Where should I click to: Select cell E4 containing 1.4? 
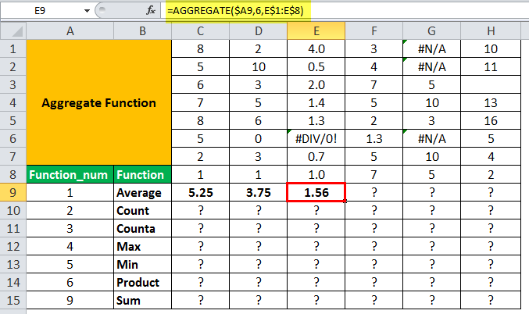316,102
